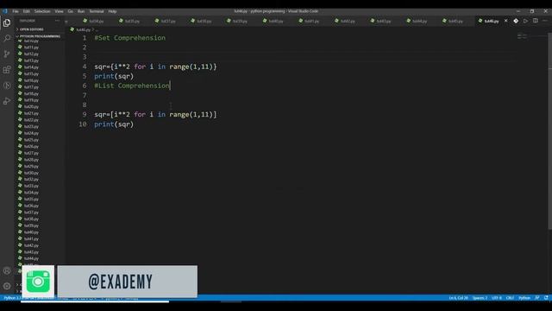Open the File menu
The image size is (552, 311).
(x=16, y=11)
